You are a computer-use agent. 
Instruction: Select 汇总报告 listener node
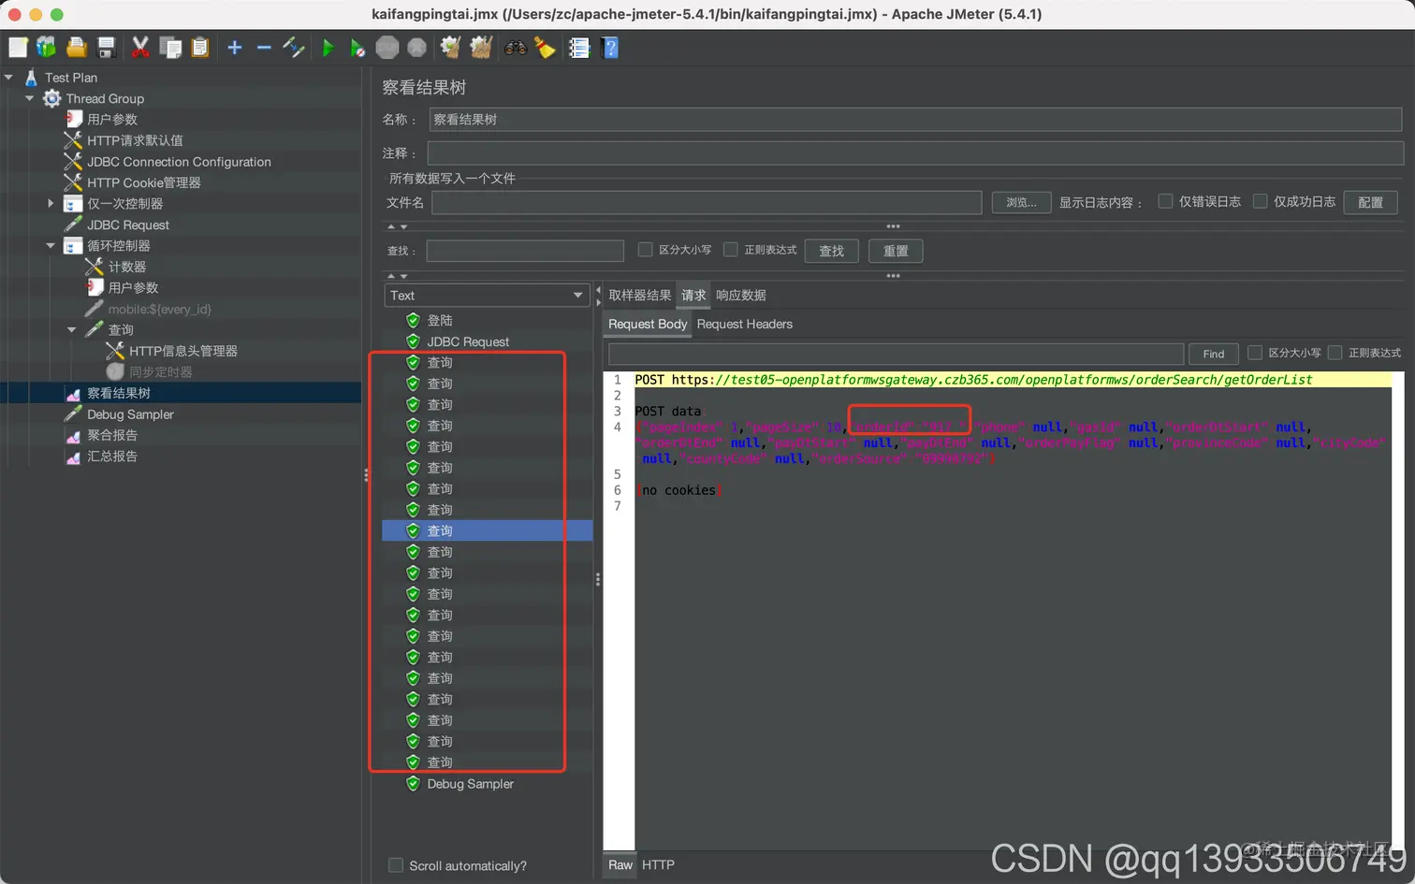coord(112,456)
